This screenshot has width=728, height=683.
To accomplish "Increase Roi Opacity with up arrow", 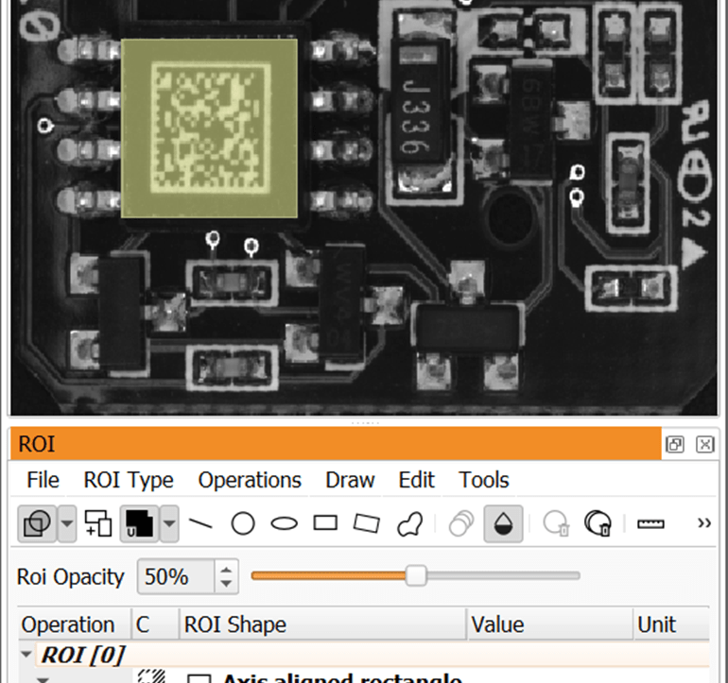I will point(226,570).
